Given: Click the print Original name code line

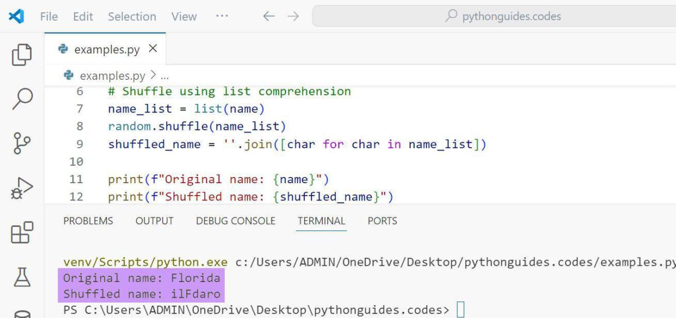Looking at the screenshot, I should click(219, 179).
